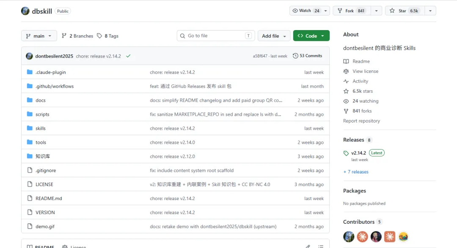The width and height of the screenshot is (457, 248).
Task: Open the Activity link in About
Action: coord(355,81)
